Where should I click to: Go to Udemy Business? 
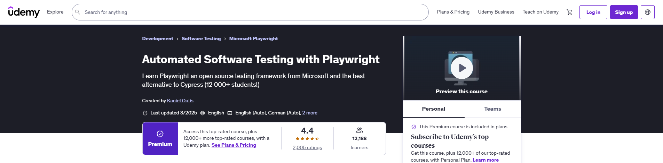coord(496,12)
